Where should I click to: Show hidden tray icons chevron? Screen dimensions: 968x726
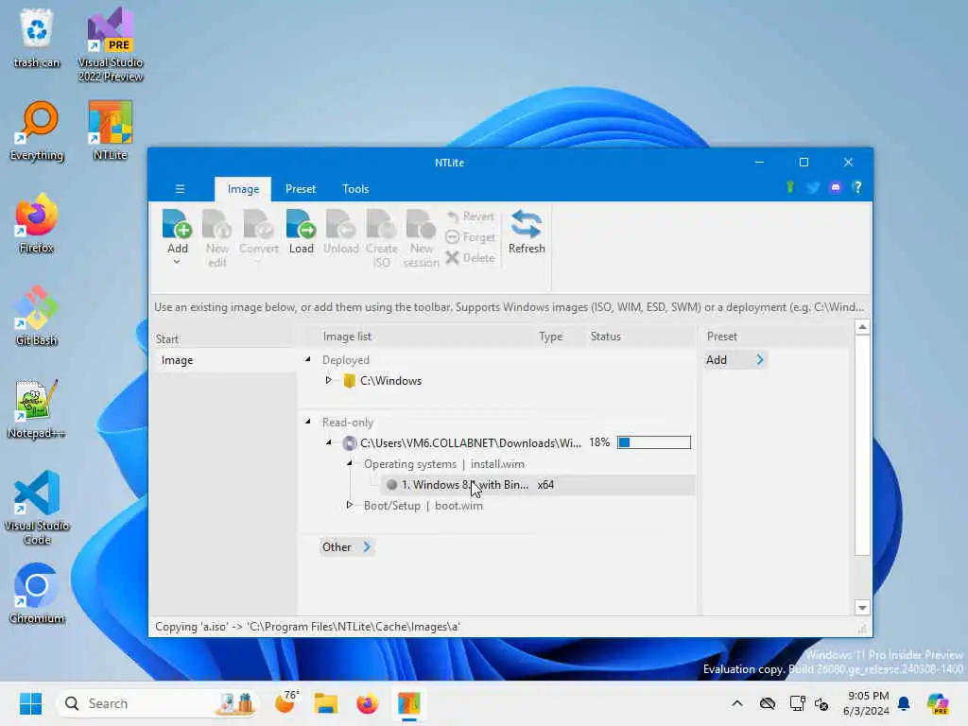pyautogui.click(x=737, y=703)
